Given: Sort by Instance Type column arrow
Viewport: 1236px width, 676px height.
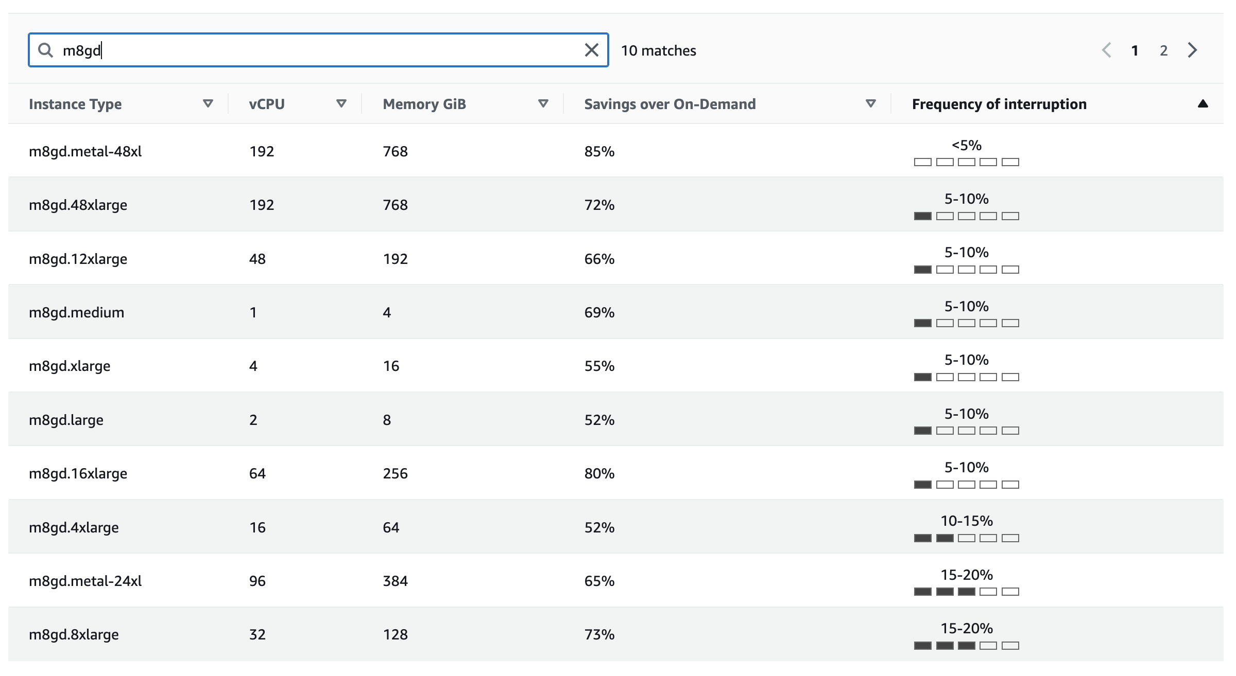Looking at the screenshot, I should [x=208, y=103].
